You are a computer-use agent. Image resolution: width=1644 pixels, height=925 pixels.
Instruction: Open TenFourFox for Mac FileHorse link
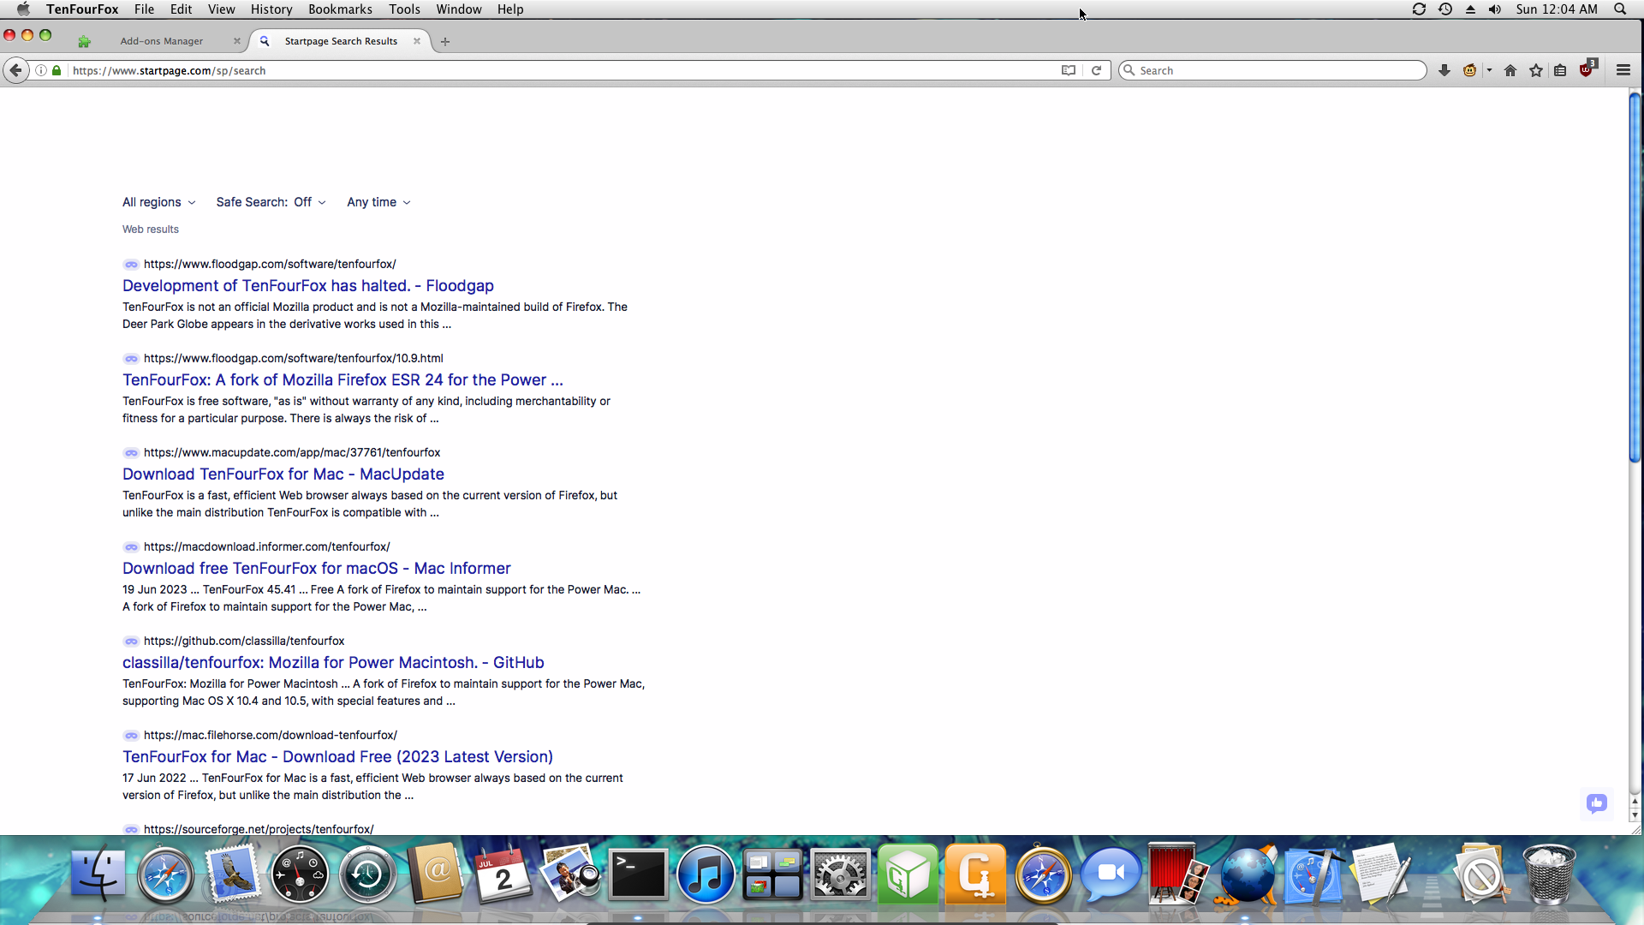pyautogui.click(x=337, y=756)
